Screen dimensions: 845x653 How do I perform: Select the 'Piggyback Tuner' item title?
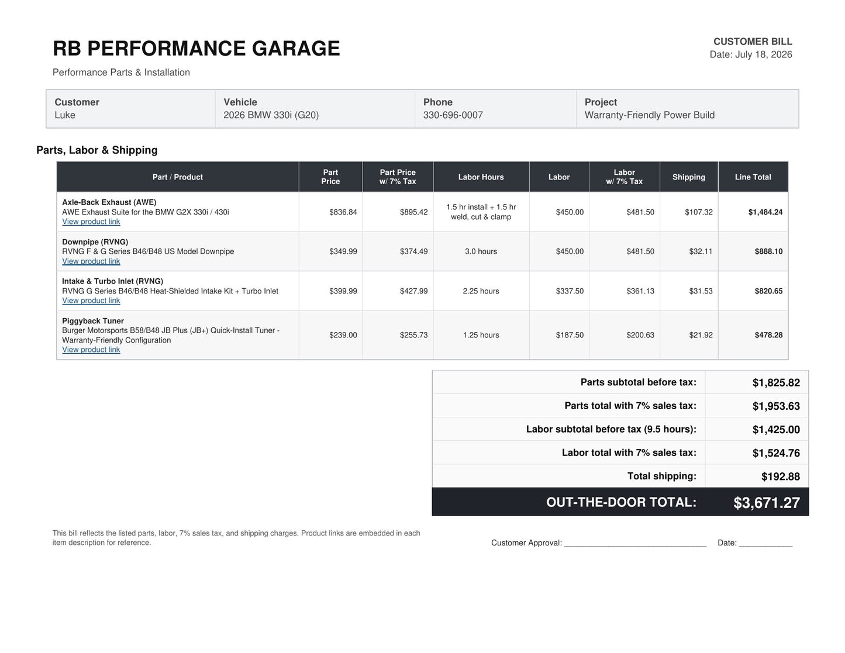93,321
